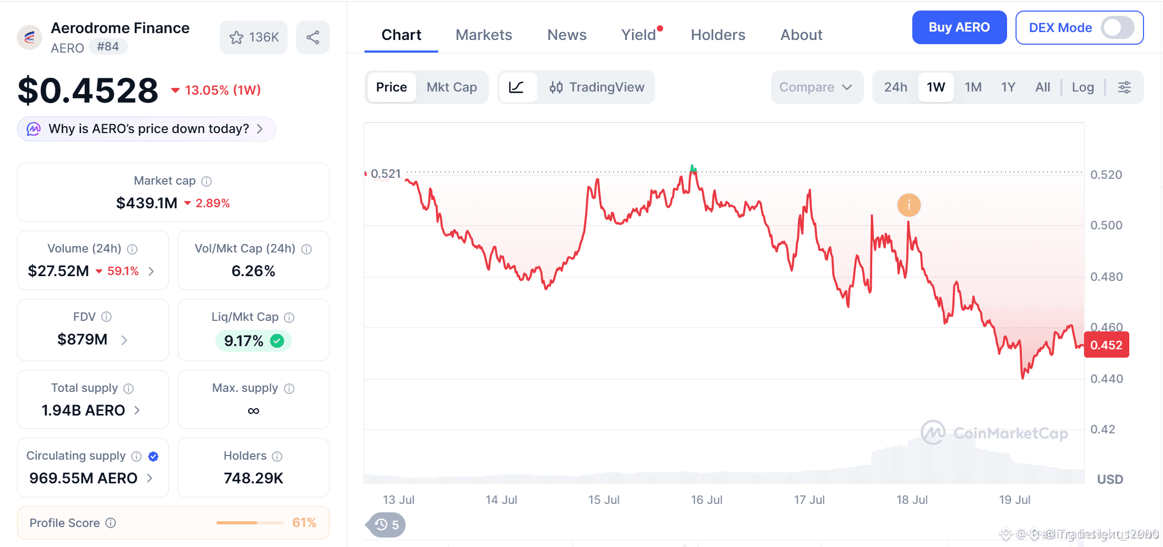Open the line chart view icon
Screen dimensions: 1163x547
(x=517, y=87)
